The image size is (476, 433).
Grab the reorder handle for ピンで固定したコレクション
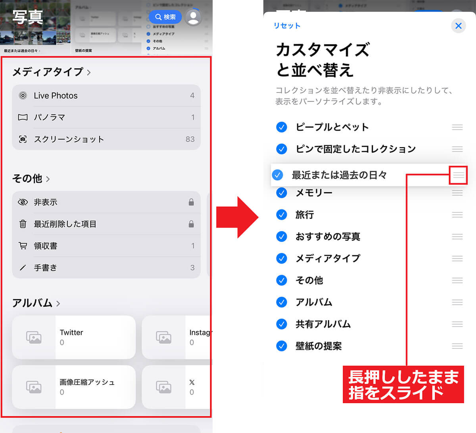(457, 149)
